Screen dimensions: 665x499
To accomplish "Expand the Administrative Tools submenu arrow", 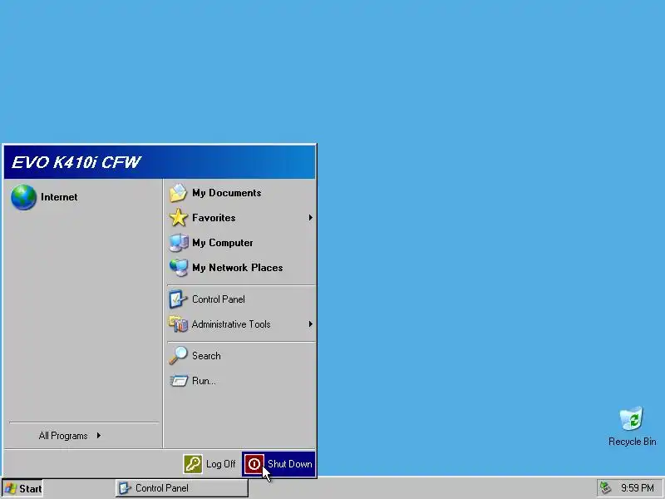I will point(310,324).
